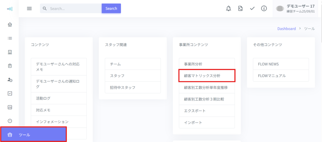Open the checkbox task icon in sidebar
Screen dimensions: 322x142
tap(10, 93)
